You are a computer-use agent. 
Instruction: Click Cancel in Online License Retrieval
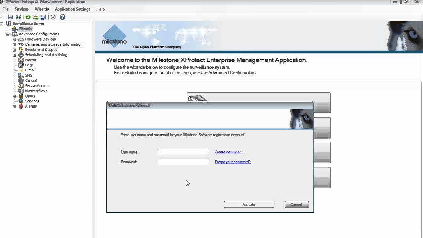click(x=296, y=204)
